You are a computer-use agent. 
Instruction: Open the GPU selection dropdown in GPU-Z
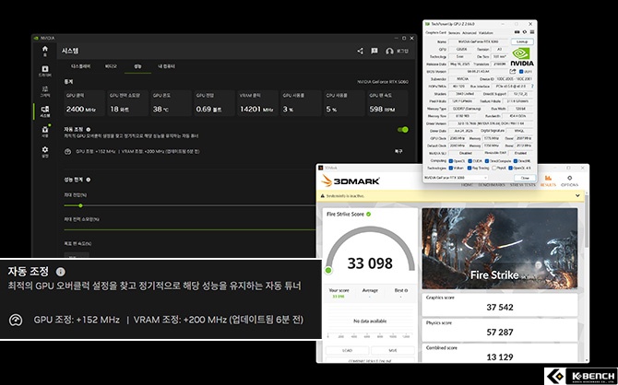click(x=456, y=178)
